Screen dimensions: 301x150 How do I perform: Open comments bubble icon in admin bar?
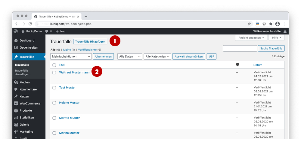(x=47, y=31)
